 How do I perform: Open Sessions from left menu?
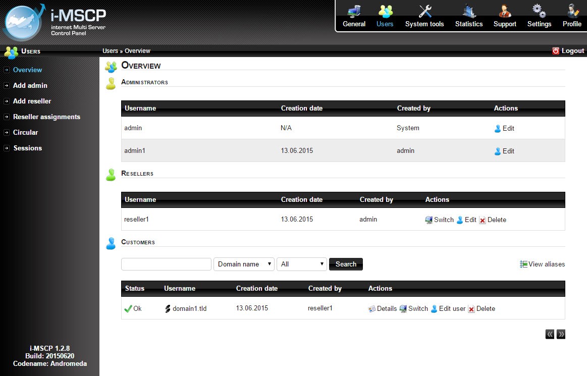coord(27,148)
